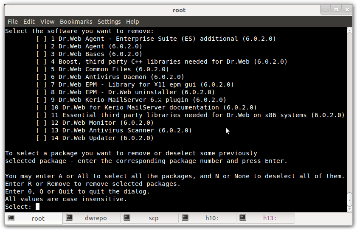
Task: Click text '9 Dr.Web Kerio MailServer 6.x plugin'
Action: [x=120, y=100]
